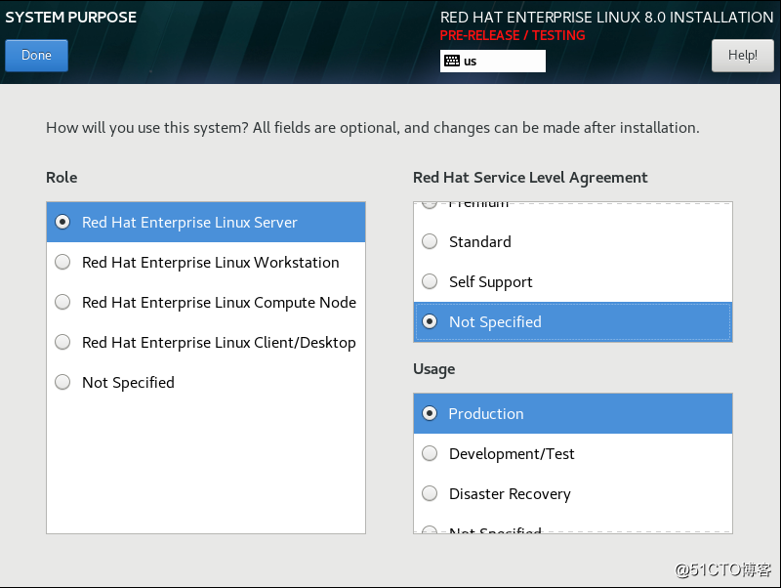
Task: Choose Red Hat Enterprise Linux Compute Node
Action: pyautogui.click(x=206, y=302)
